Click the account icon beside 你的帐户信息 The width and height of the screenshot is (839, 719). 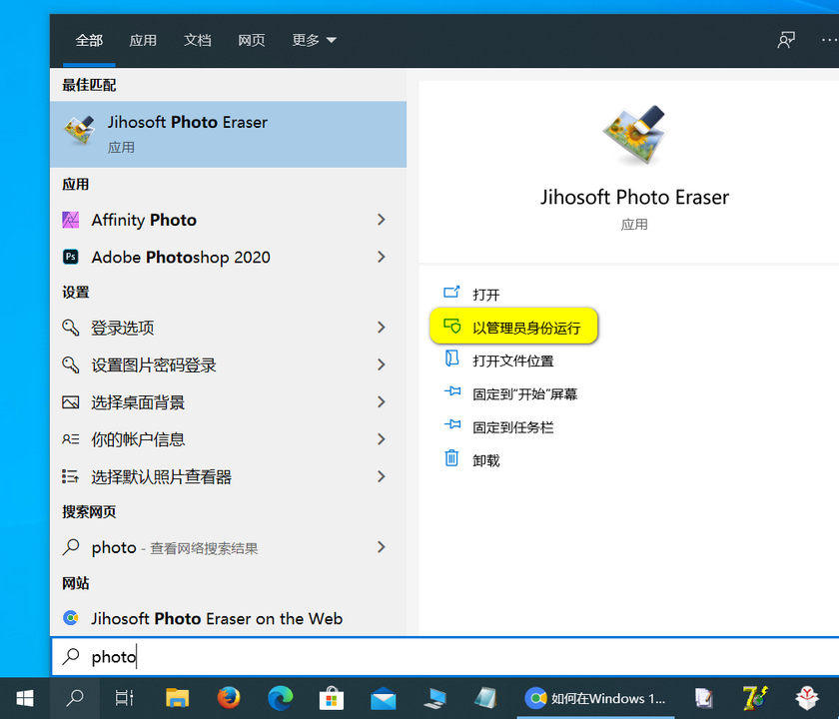pos(71,439)
